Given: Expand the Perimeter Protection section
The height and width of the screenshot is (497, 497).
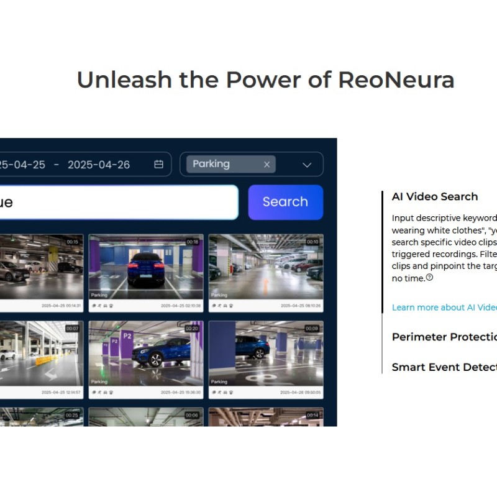Looking at the screenshot, I should coord(444,337).
